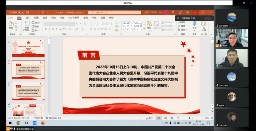Screen dimensions: 256x131
Task: Toggle Italic text formatting
Action: (49, 29)
